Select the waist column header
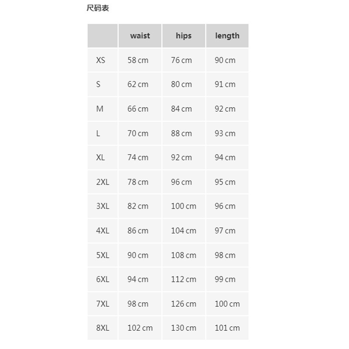 pyautogui.click(x=140, y=36)
